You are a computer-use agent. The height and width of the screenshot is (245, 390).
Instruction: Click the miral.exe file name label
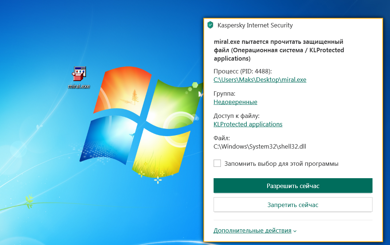pyautogui.click(x=79, y=86)
